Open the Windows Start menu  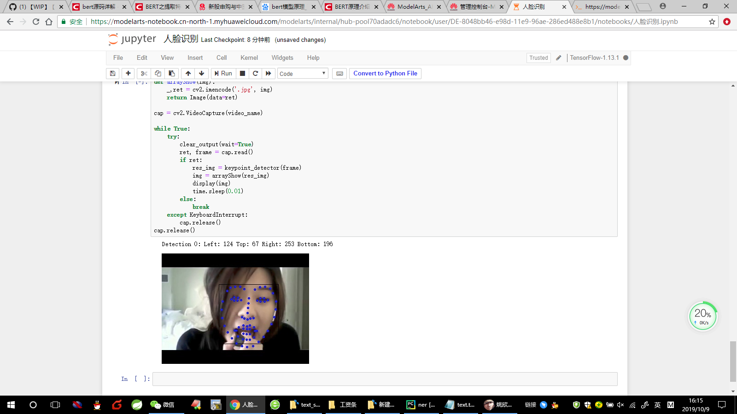11,405
